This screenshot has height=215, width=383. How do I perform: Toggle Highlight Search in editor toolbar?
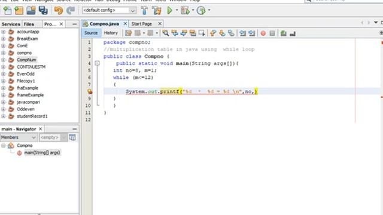click(193, 33)
